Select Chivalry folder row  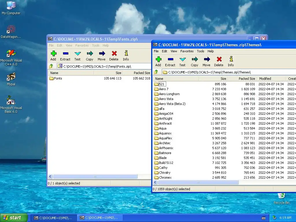pyautogui.click(x=225, y=173)
